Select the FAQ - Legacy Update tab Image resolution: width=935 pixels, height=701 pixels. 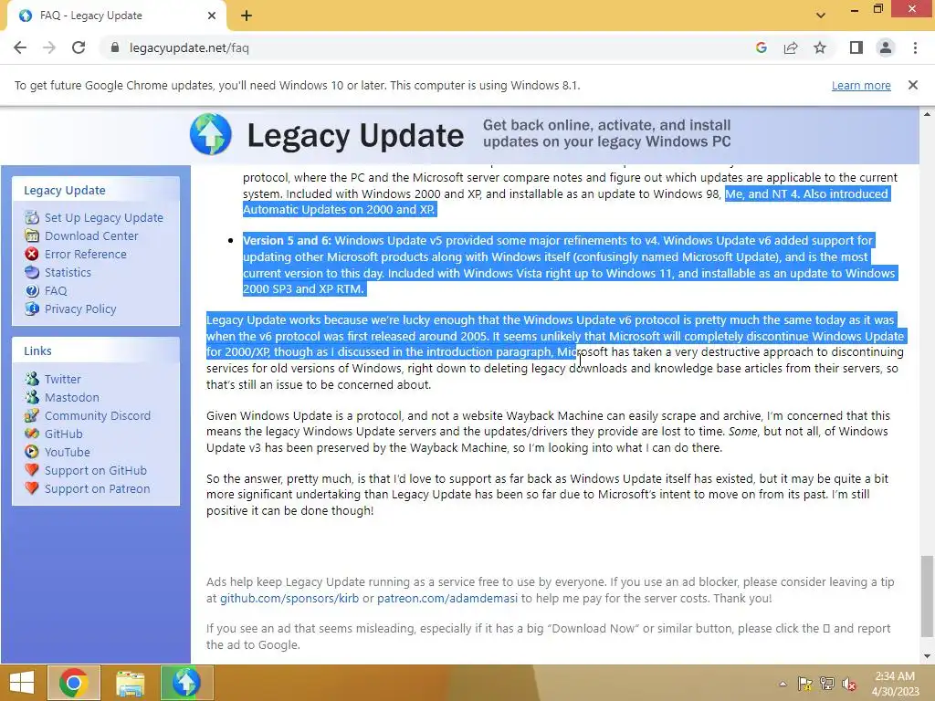pyautogui.click(x=116, y=16)
